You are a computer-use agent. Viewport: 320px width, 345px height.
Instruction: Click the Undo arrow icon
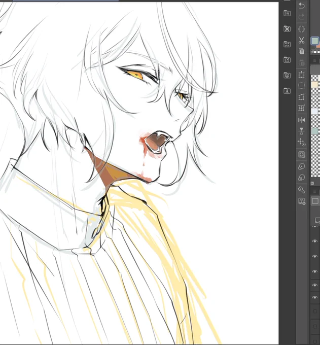pos(302,6)
